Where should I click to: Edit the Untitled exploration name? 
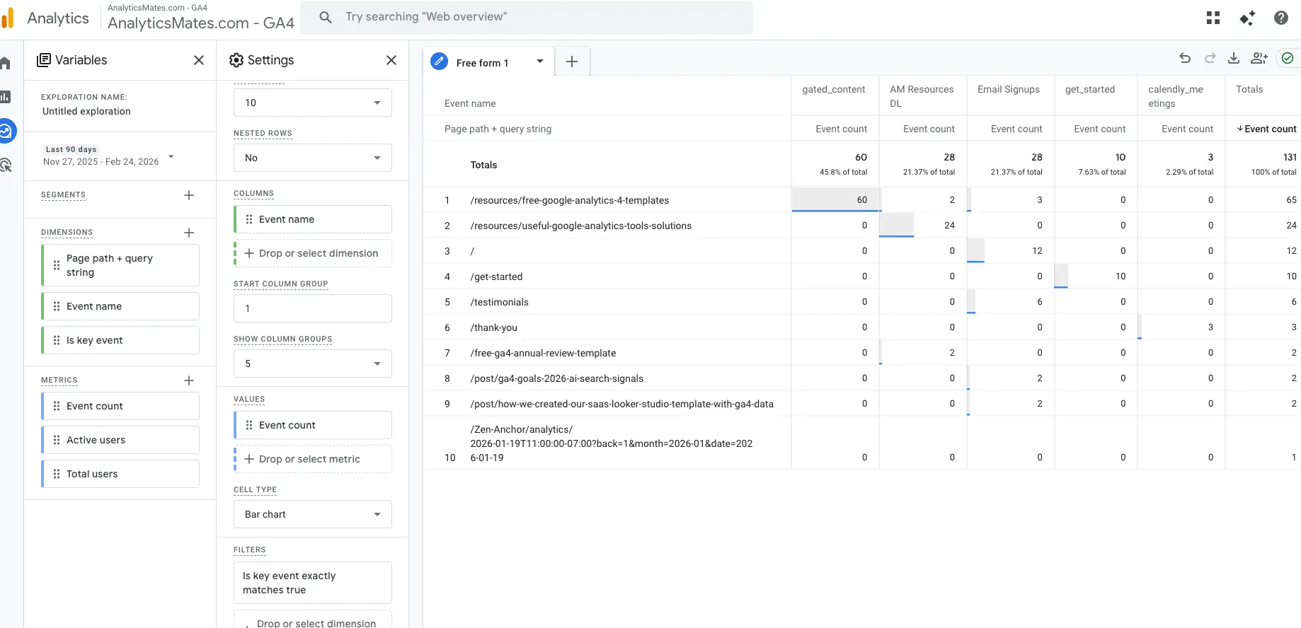(86, 111)
